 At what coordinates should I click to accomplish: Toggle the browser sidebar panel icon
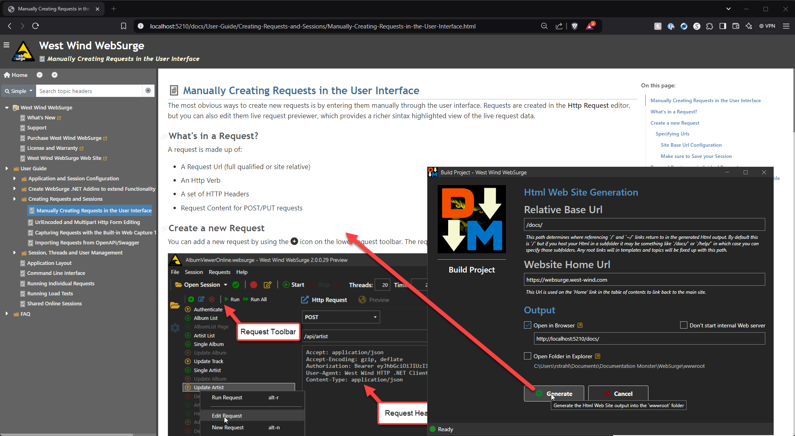723,26
